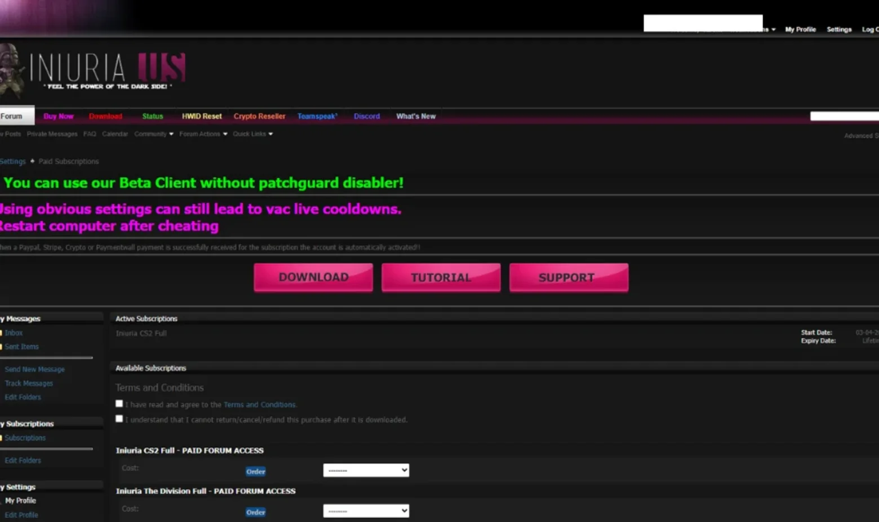
Task: Open cost dropdown for The Division Full
Action: coord(366,511)
